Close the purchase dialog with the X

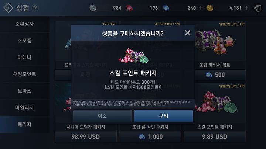click(x=188, y=33)
